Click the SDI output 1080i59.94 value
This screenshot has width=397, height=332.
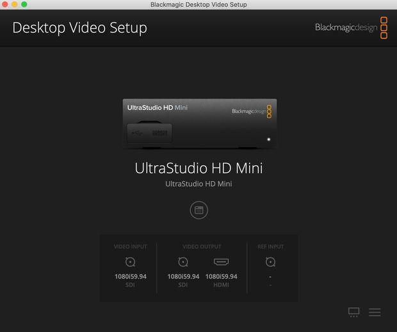point(183,276)
